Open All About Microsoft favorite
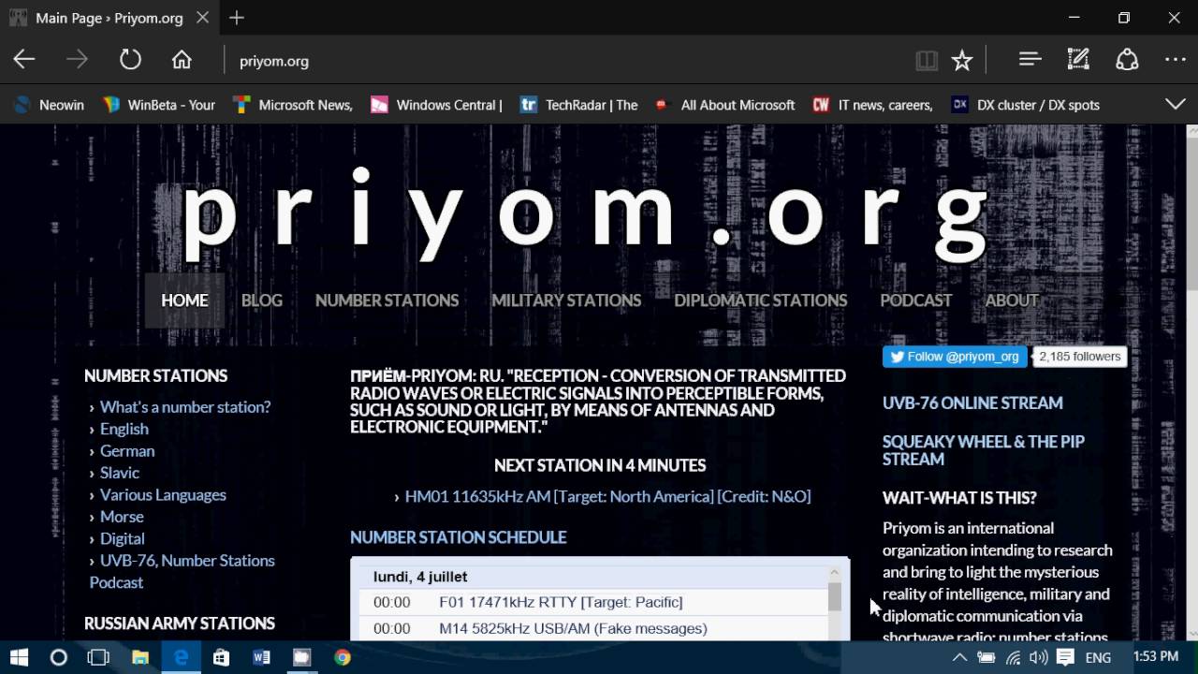 pos(724,105)
